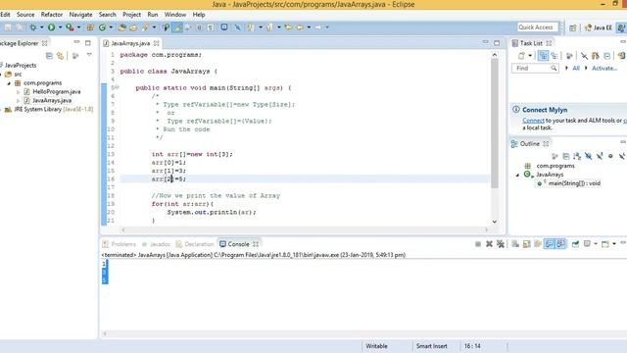Viewport: 627px width, 353px height.
Task: Toggle Focus on Workweek in Task List
Action: (569, 56)
